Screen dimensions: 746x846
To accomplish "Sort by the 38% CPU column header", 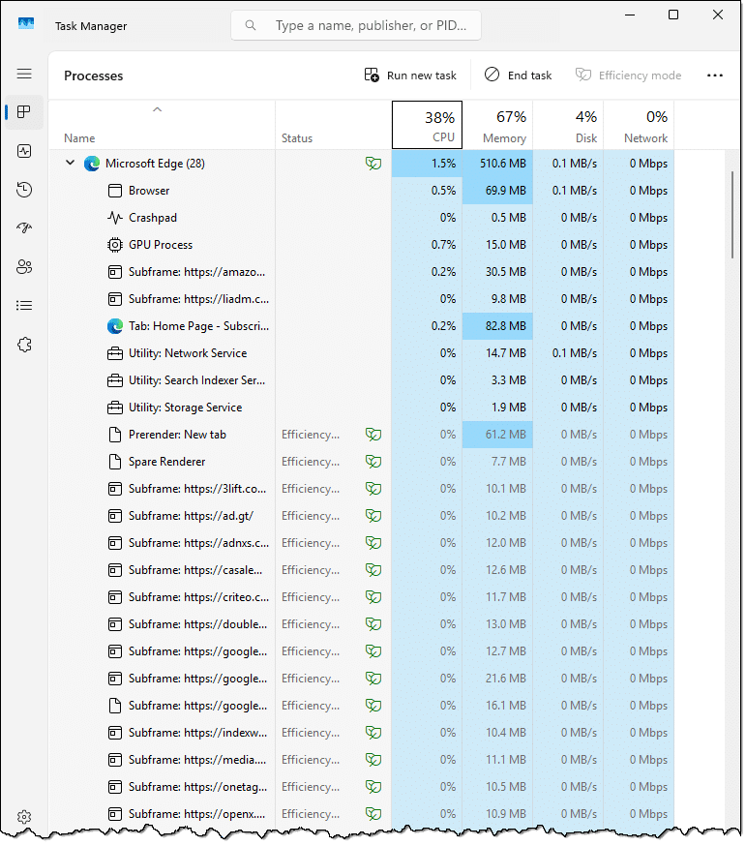I will 428,125.
